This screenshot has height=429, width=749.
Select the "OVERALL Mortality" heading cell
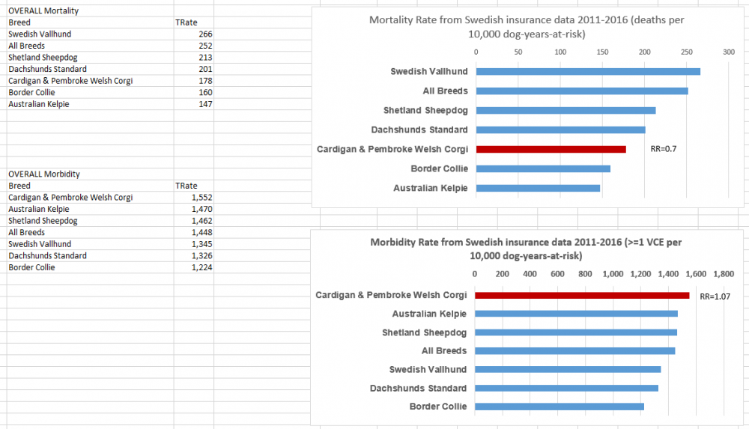(43, 11)
